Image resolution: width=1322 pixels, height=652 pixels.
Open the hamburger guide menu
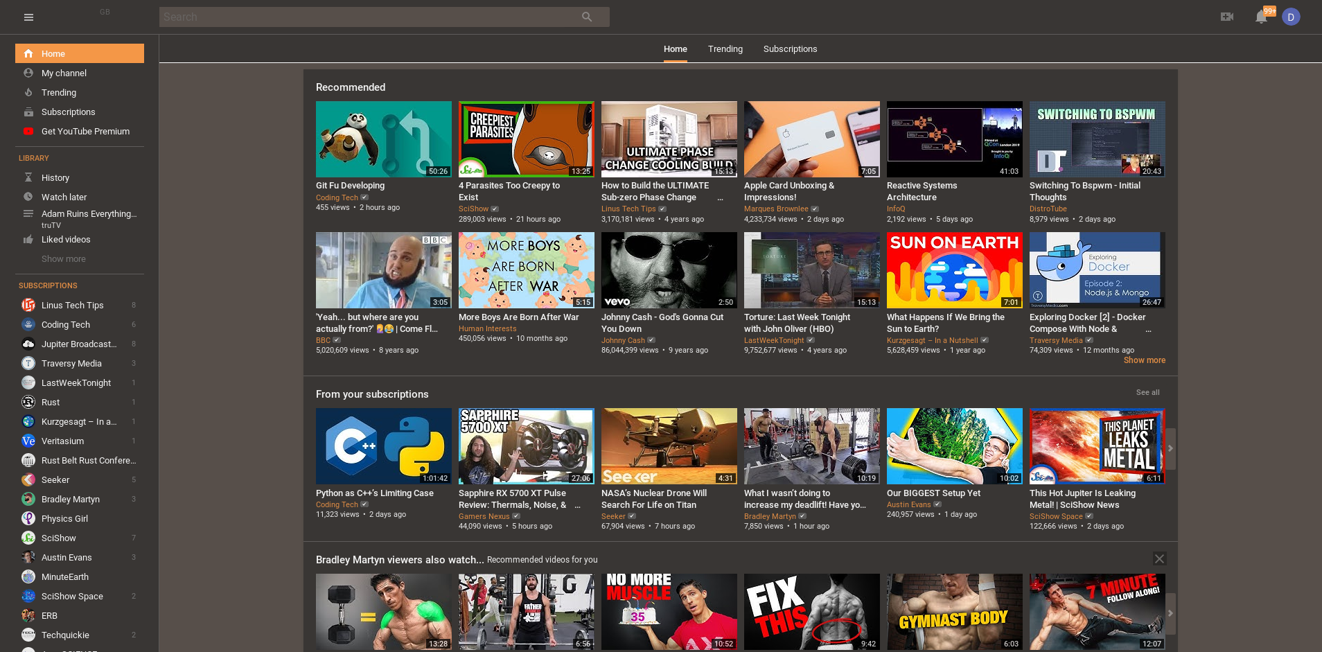tap(28, 17)
